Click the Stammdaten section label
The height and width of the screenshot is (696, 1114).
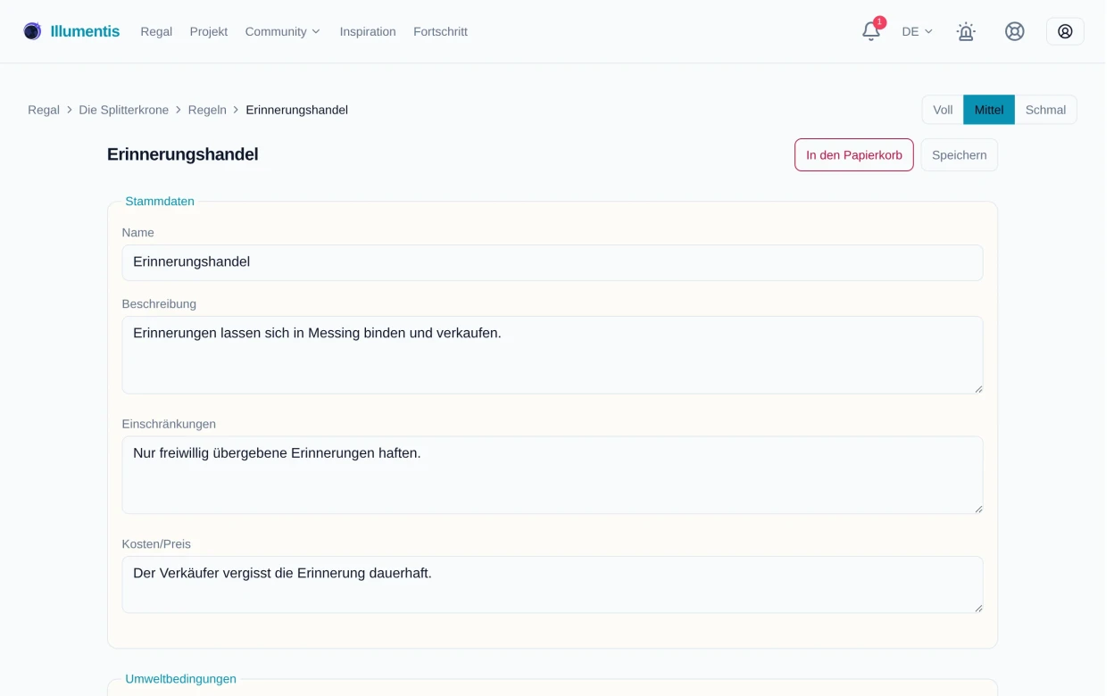(160, 202)
